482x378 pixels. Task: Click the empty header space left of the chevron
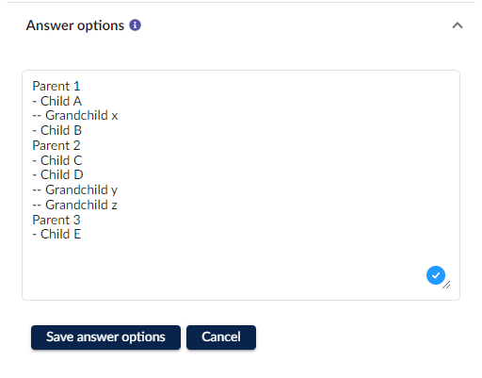295,25
